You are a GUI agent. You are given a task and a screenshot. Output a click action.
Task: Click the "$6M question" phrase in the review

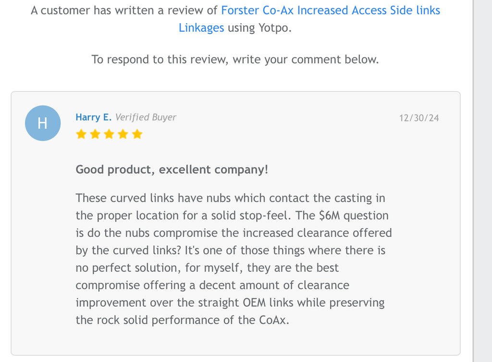[354, 215]
